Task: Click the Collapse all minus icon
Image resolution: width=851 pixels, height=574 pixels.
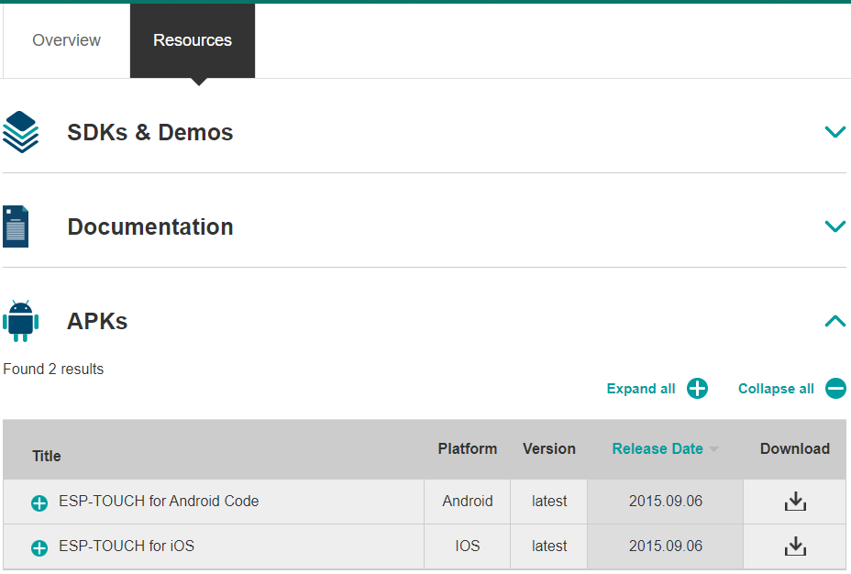Action: coord(835,389)
